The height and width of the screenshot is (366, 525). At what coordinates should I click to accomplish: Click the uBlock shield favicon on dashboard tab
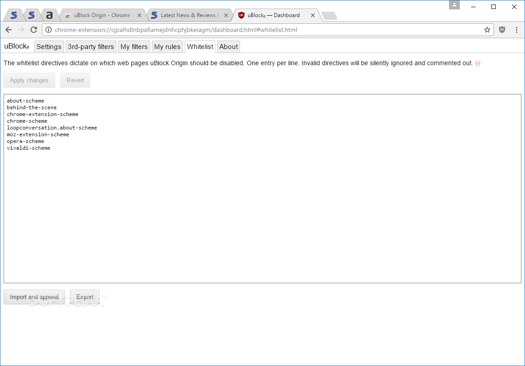[x=242, y=15]
